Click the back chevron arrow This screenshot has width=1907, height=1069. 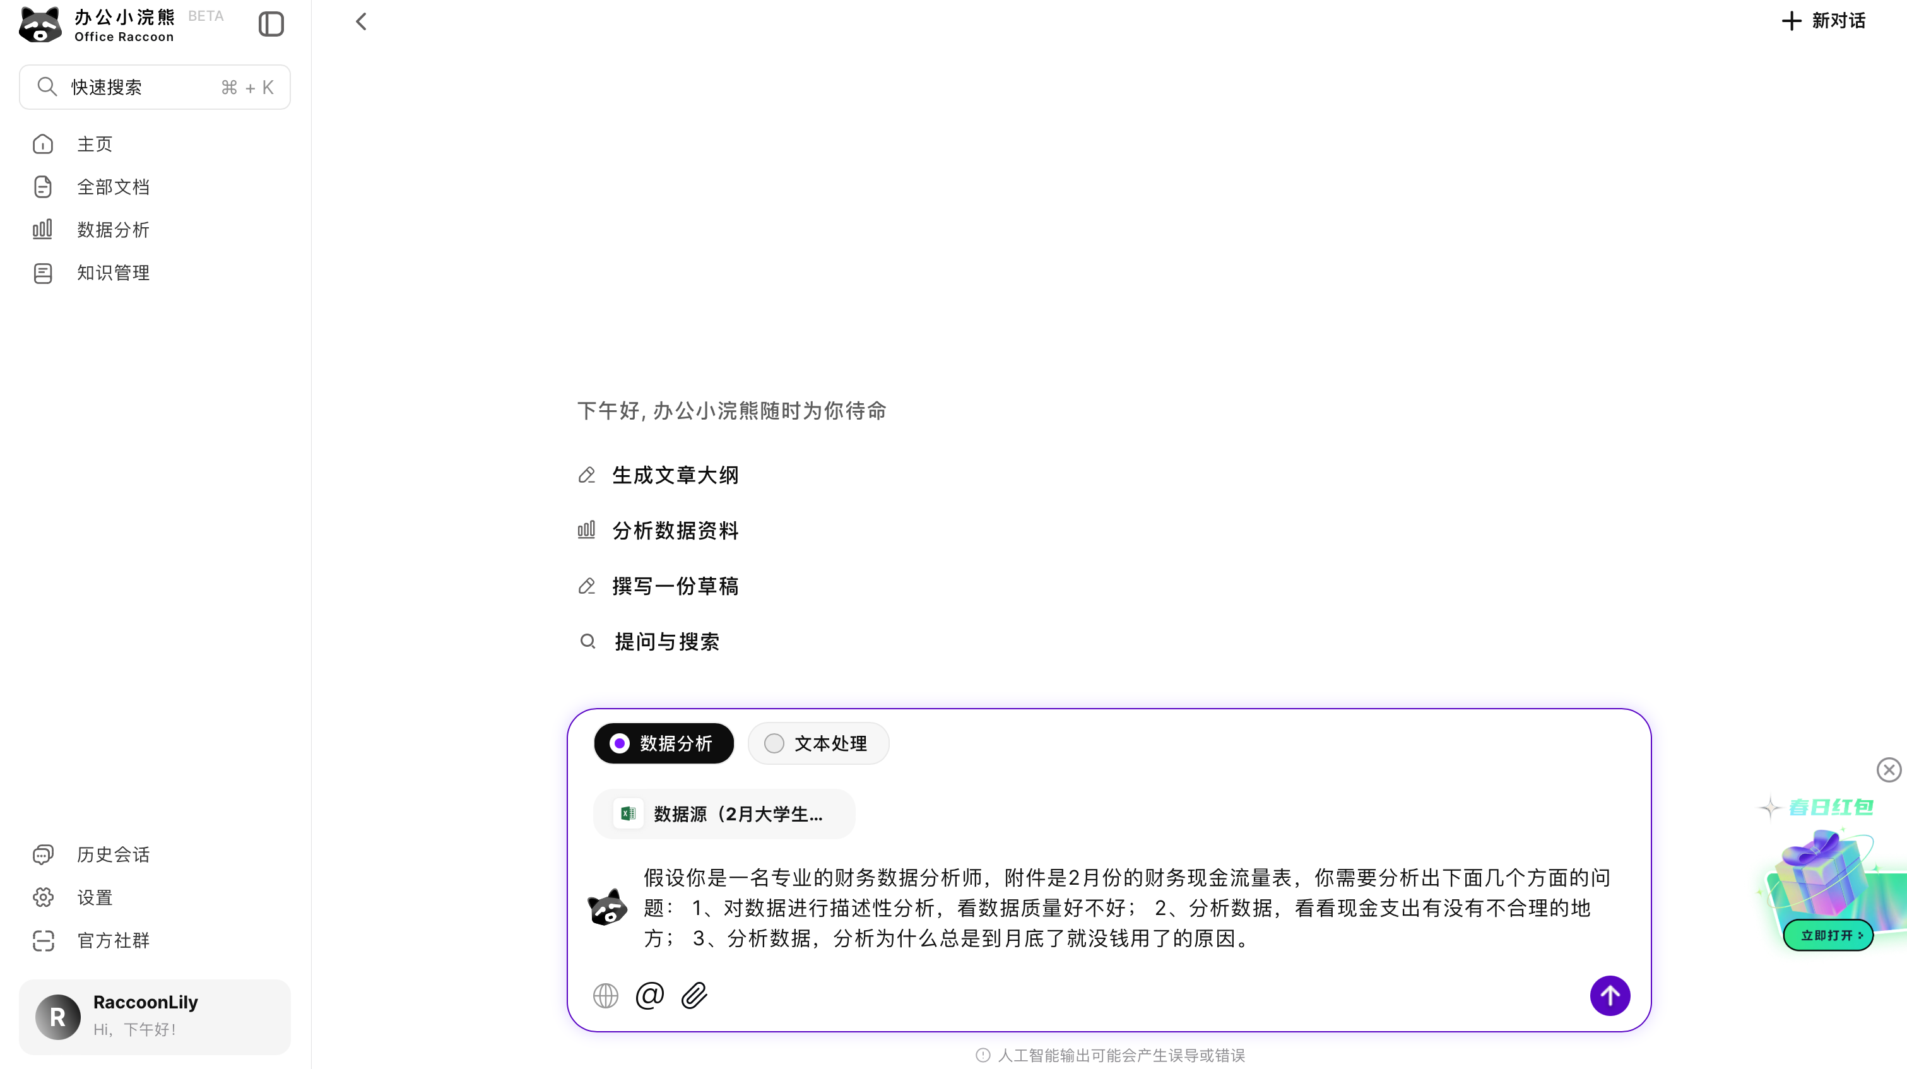pyautogui.click(x=361, y=21)
